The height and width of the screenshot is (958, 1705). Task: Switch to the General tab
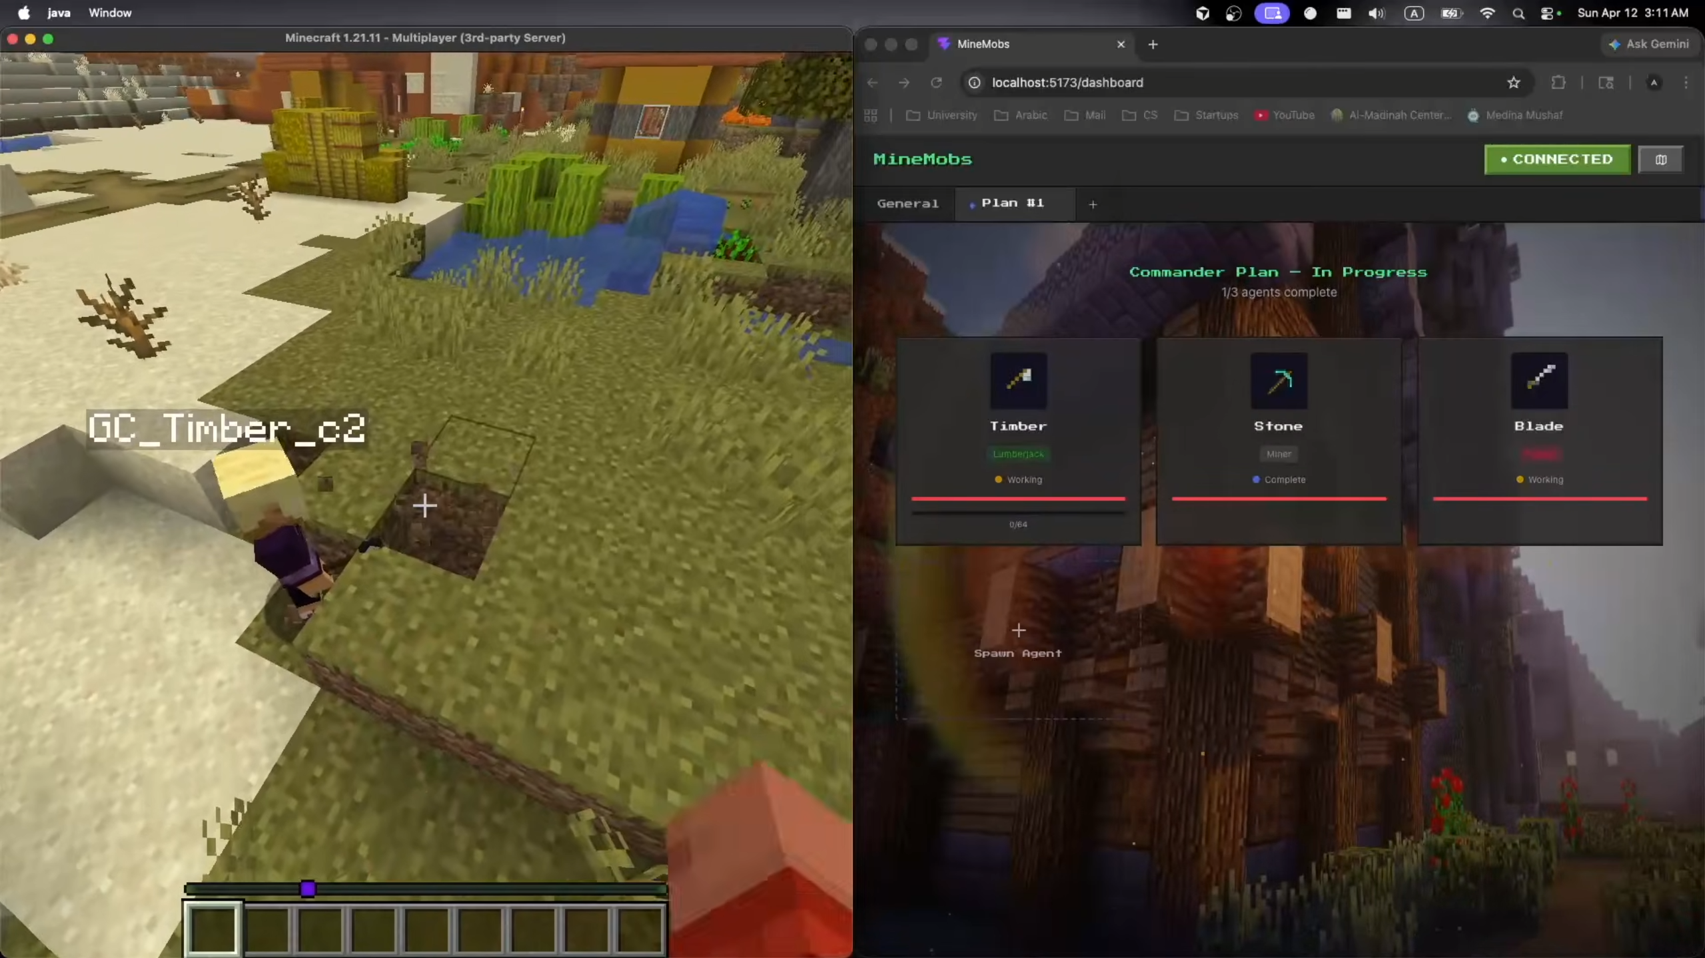click(907, 204)
